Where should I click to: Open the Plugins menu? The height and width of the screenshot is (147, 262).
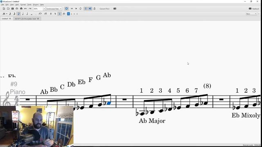36,4
